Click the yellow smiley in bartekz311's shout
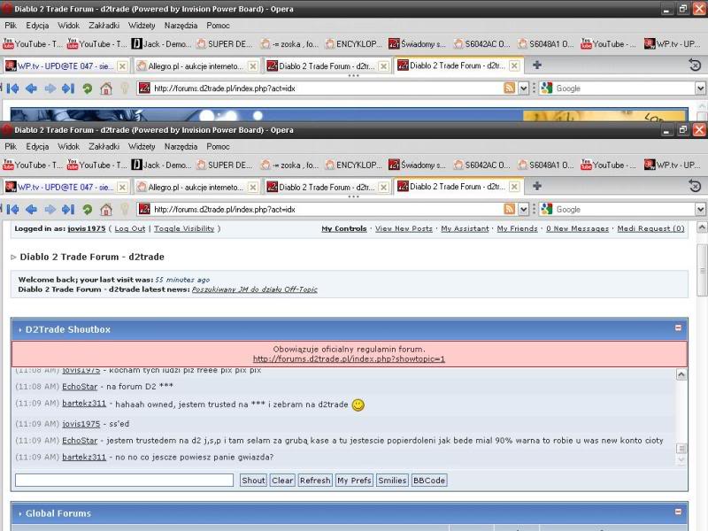 pyautogui.click(x=358, y=405)
